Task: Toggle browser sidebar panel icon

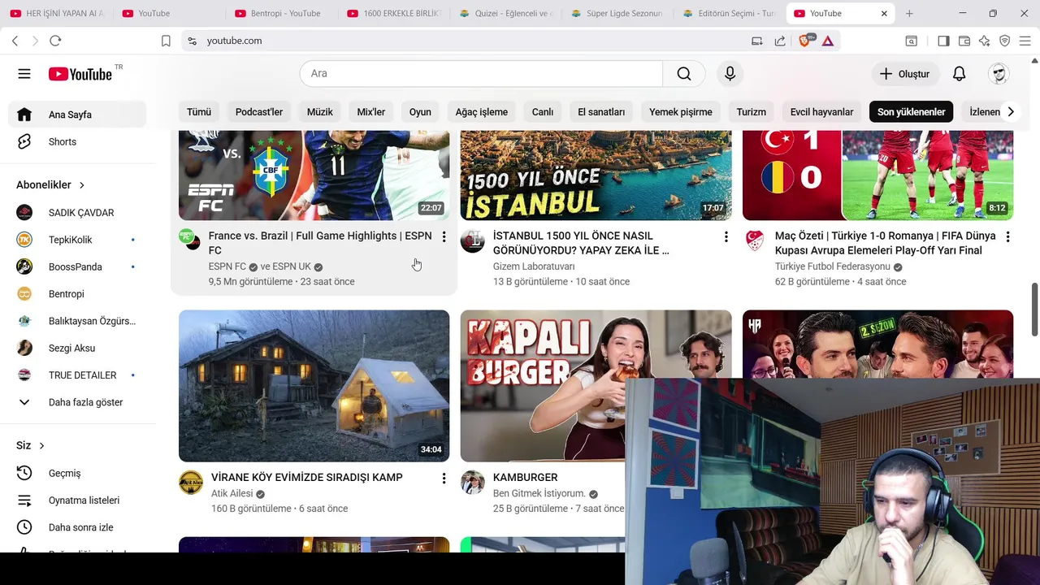Action: (943, 41)
